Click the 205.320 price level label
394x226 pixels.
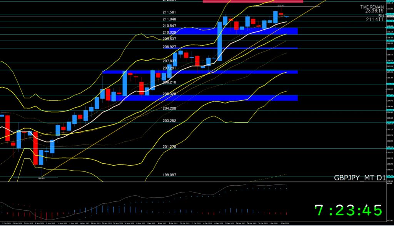(x=169, y=94)
